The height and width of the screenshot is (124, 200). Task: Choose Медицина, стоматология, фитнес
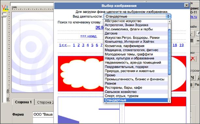click(136, 50)
